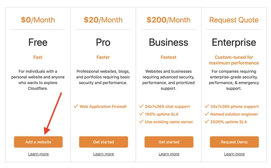Screen dimensions: 271x168
Task: Click the $200/Month price heading
Action: (x=168, y=20)
